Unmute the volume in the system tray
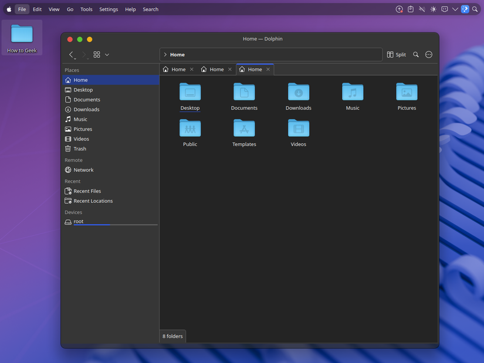Viewport: 484px width, 363px height. pos(422,9)
